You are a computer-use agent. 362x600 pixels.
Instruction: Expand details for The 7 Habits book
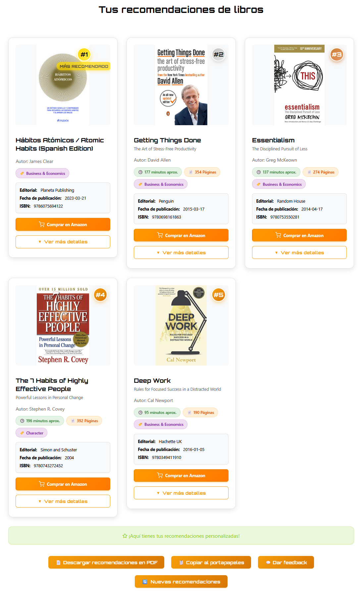(63, 501)
